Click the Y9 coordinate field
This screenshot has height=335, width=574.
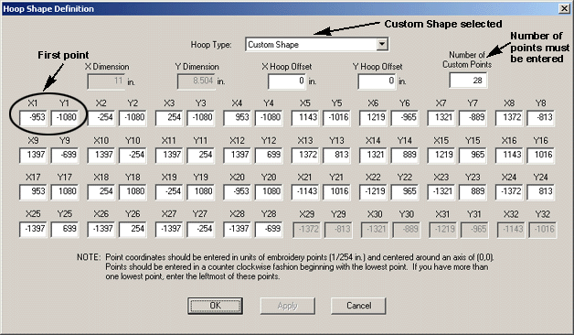click(x=65, y=156)
